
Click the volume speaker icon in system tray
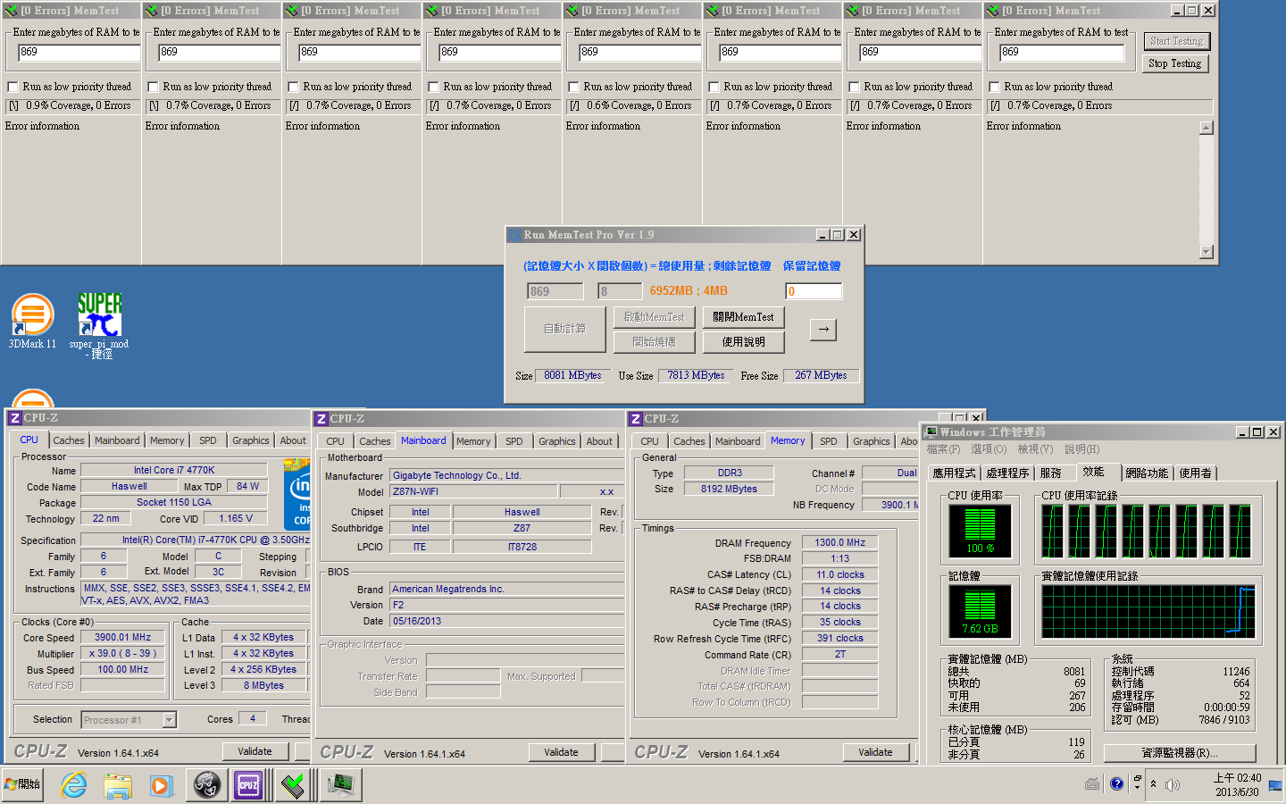tap(1173, 784)
